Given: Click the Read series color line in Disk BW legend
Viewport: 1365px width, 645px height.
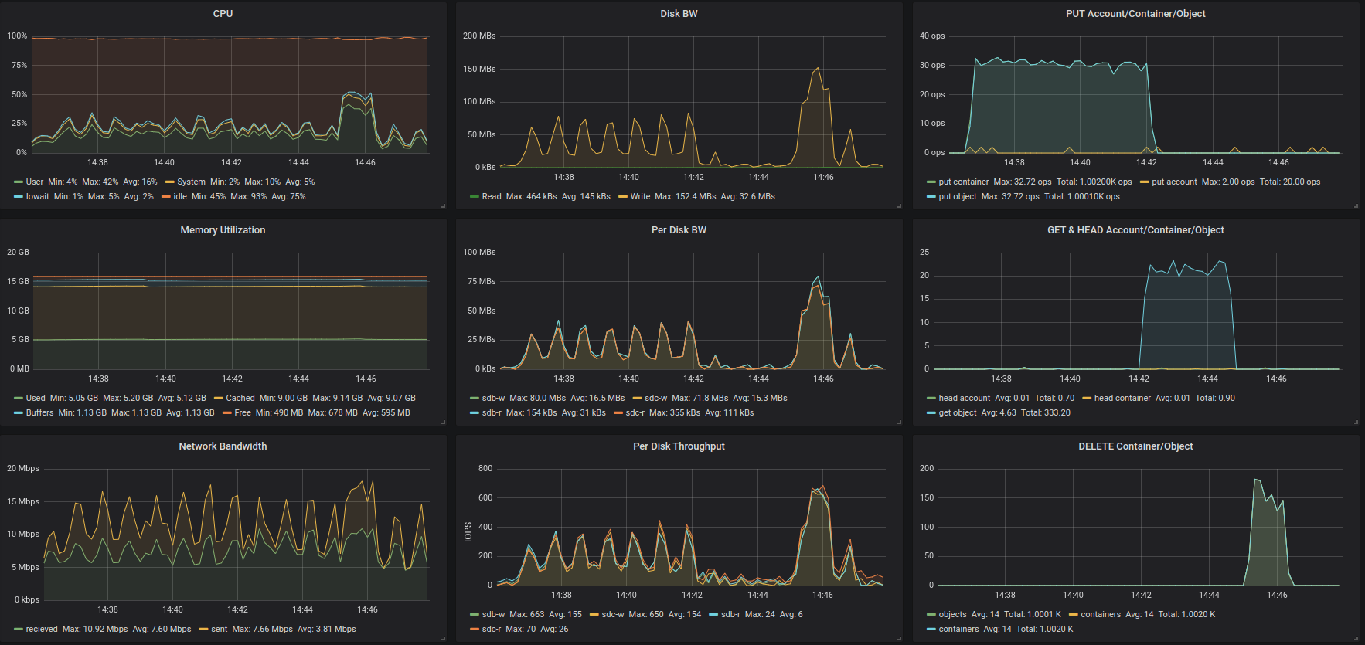Looking at the screenshot, I should click(475, 197).
